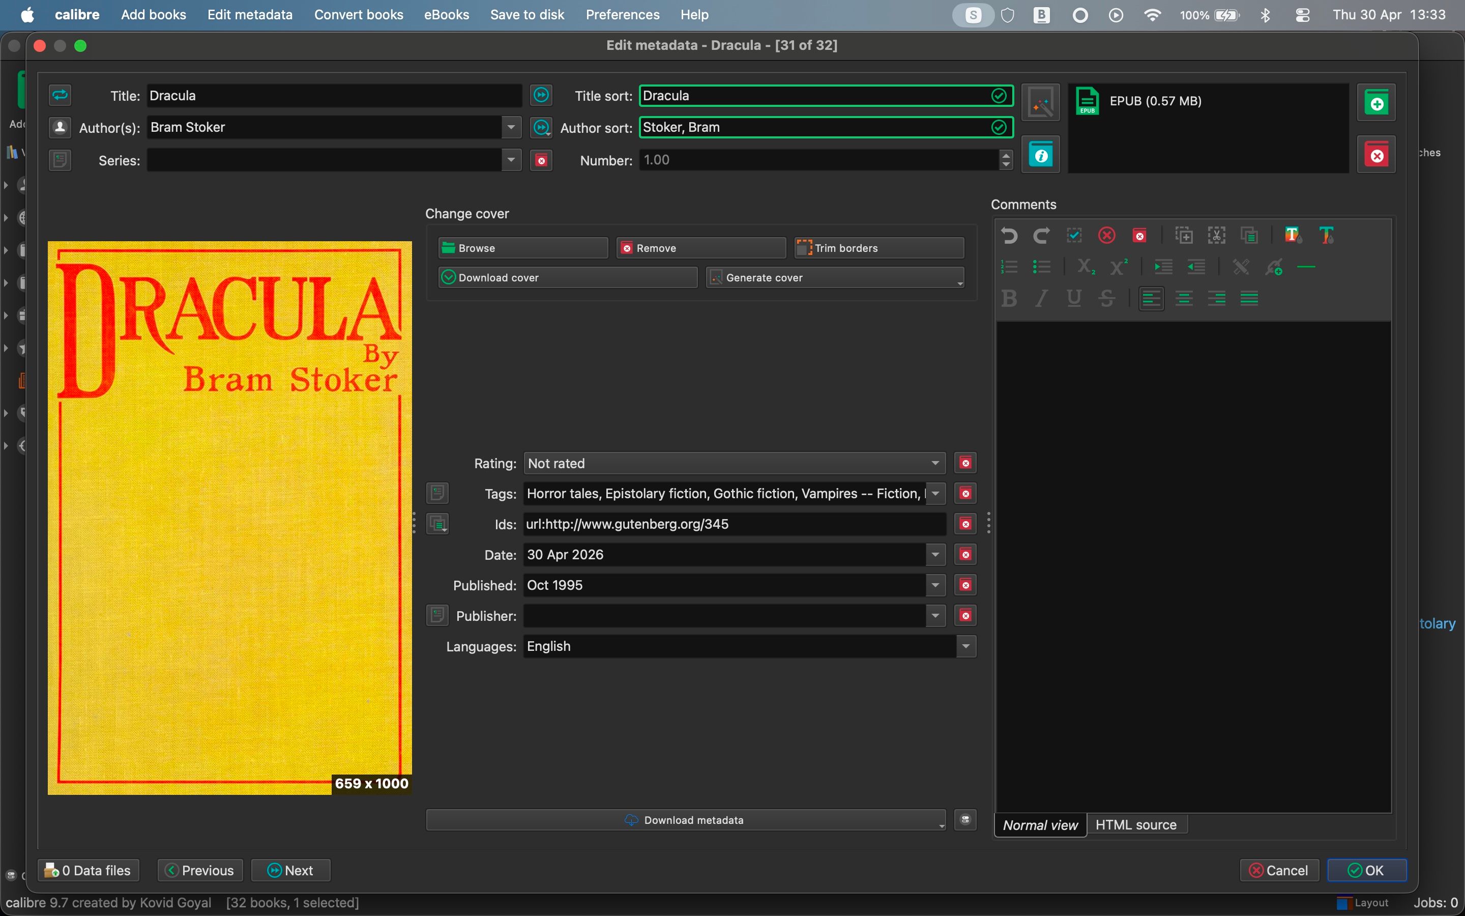Screen dimensions: 1465x916
Task: Insert a horizontal line in Comments
Action: pyautogui.click(x=1306, y=267)
